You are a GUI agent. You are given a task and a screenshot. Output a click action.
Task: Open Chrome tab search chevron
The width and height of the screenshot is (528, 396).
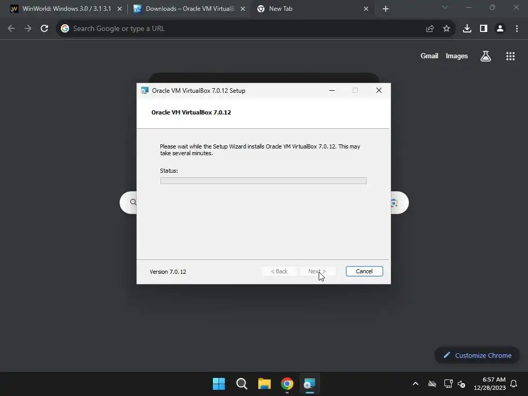pos(445,7)
